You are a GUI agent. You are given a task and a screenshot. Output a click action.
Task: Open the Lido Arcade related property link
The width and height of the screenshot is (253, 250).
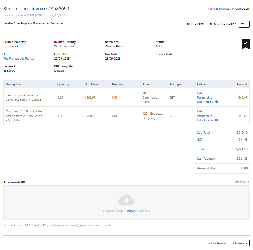pyautogui.click(x=11, y=47)
